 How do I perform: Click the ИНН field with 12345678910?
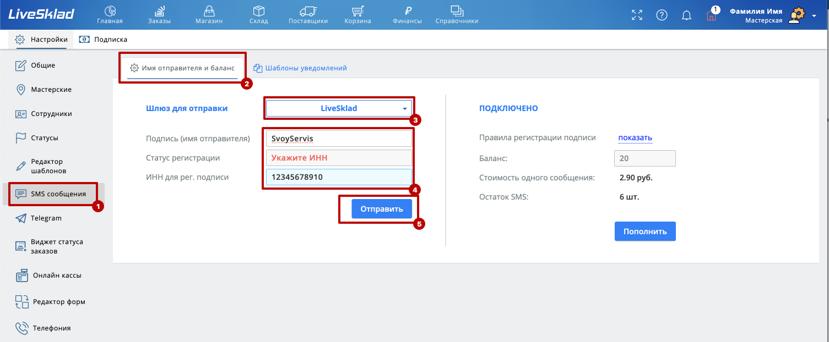click(339, 177)
